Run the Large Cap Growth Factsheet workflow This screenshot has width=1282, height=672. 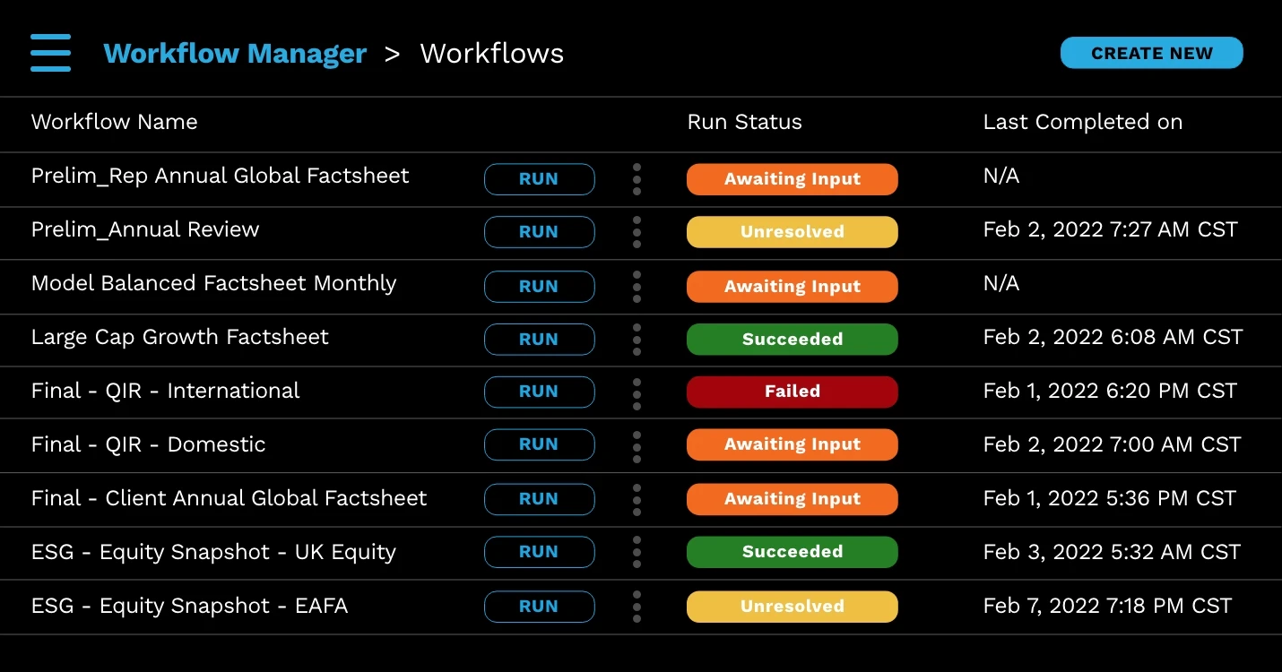point(539,340)
